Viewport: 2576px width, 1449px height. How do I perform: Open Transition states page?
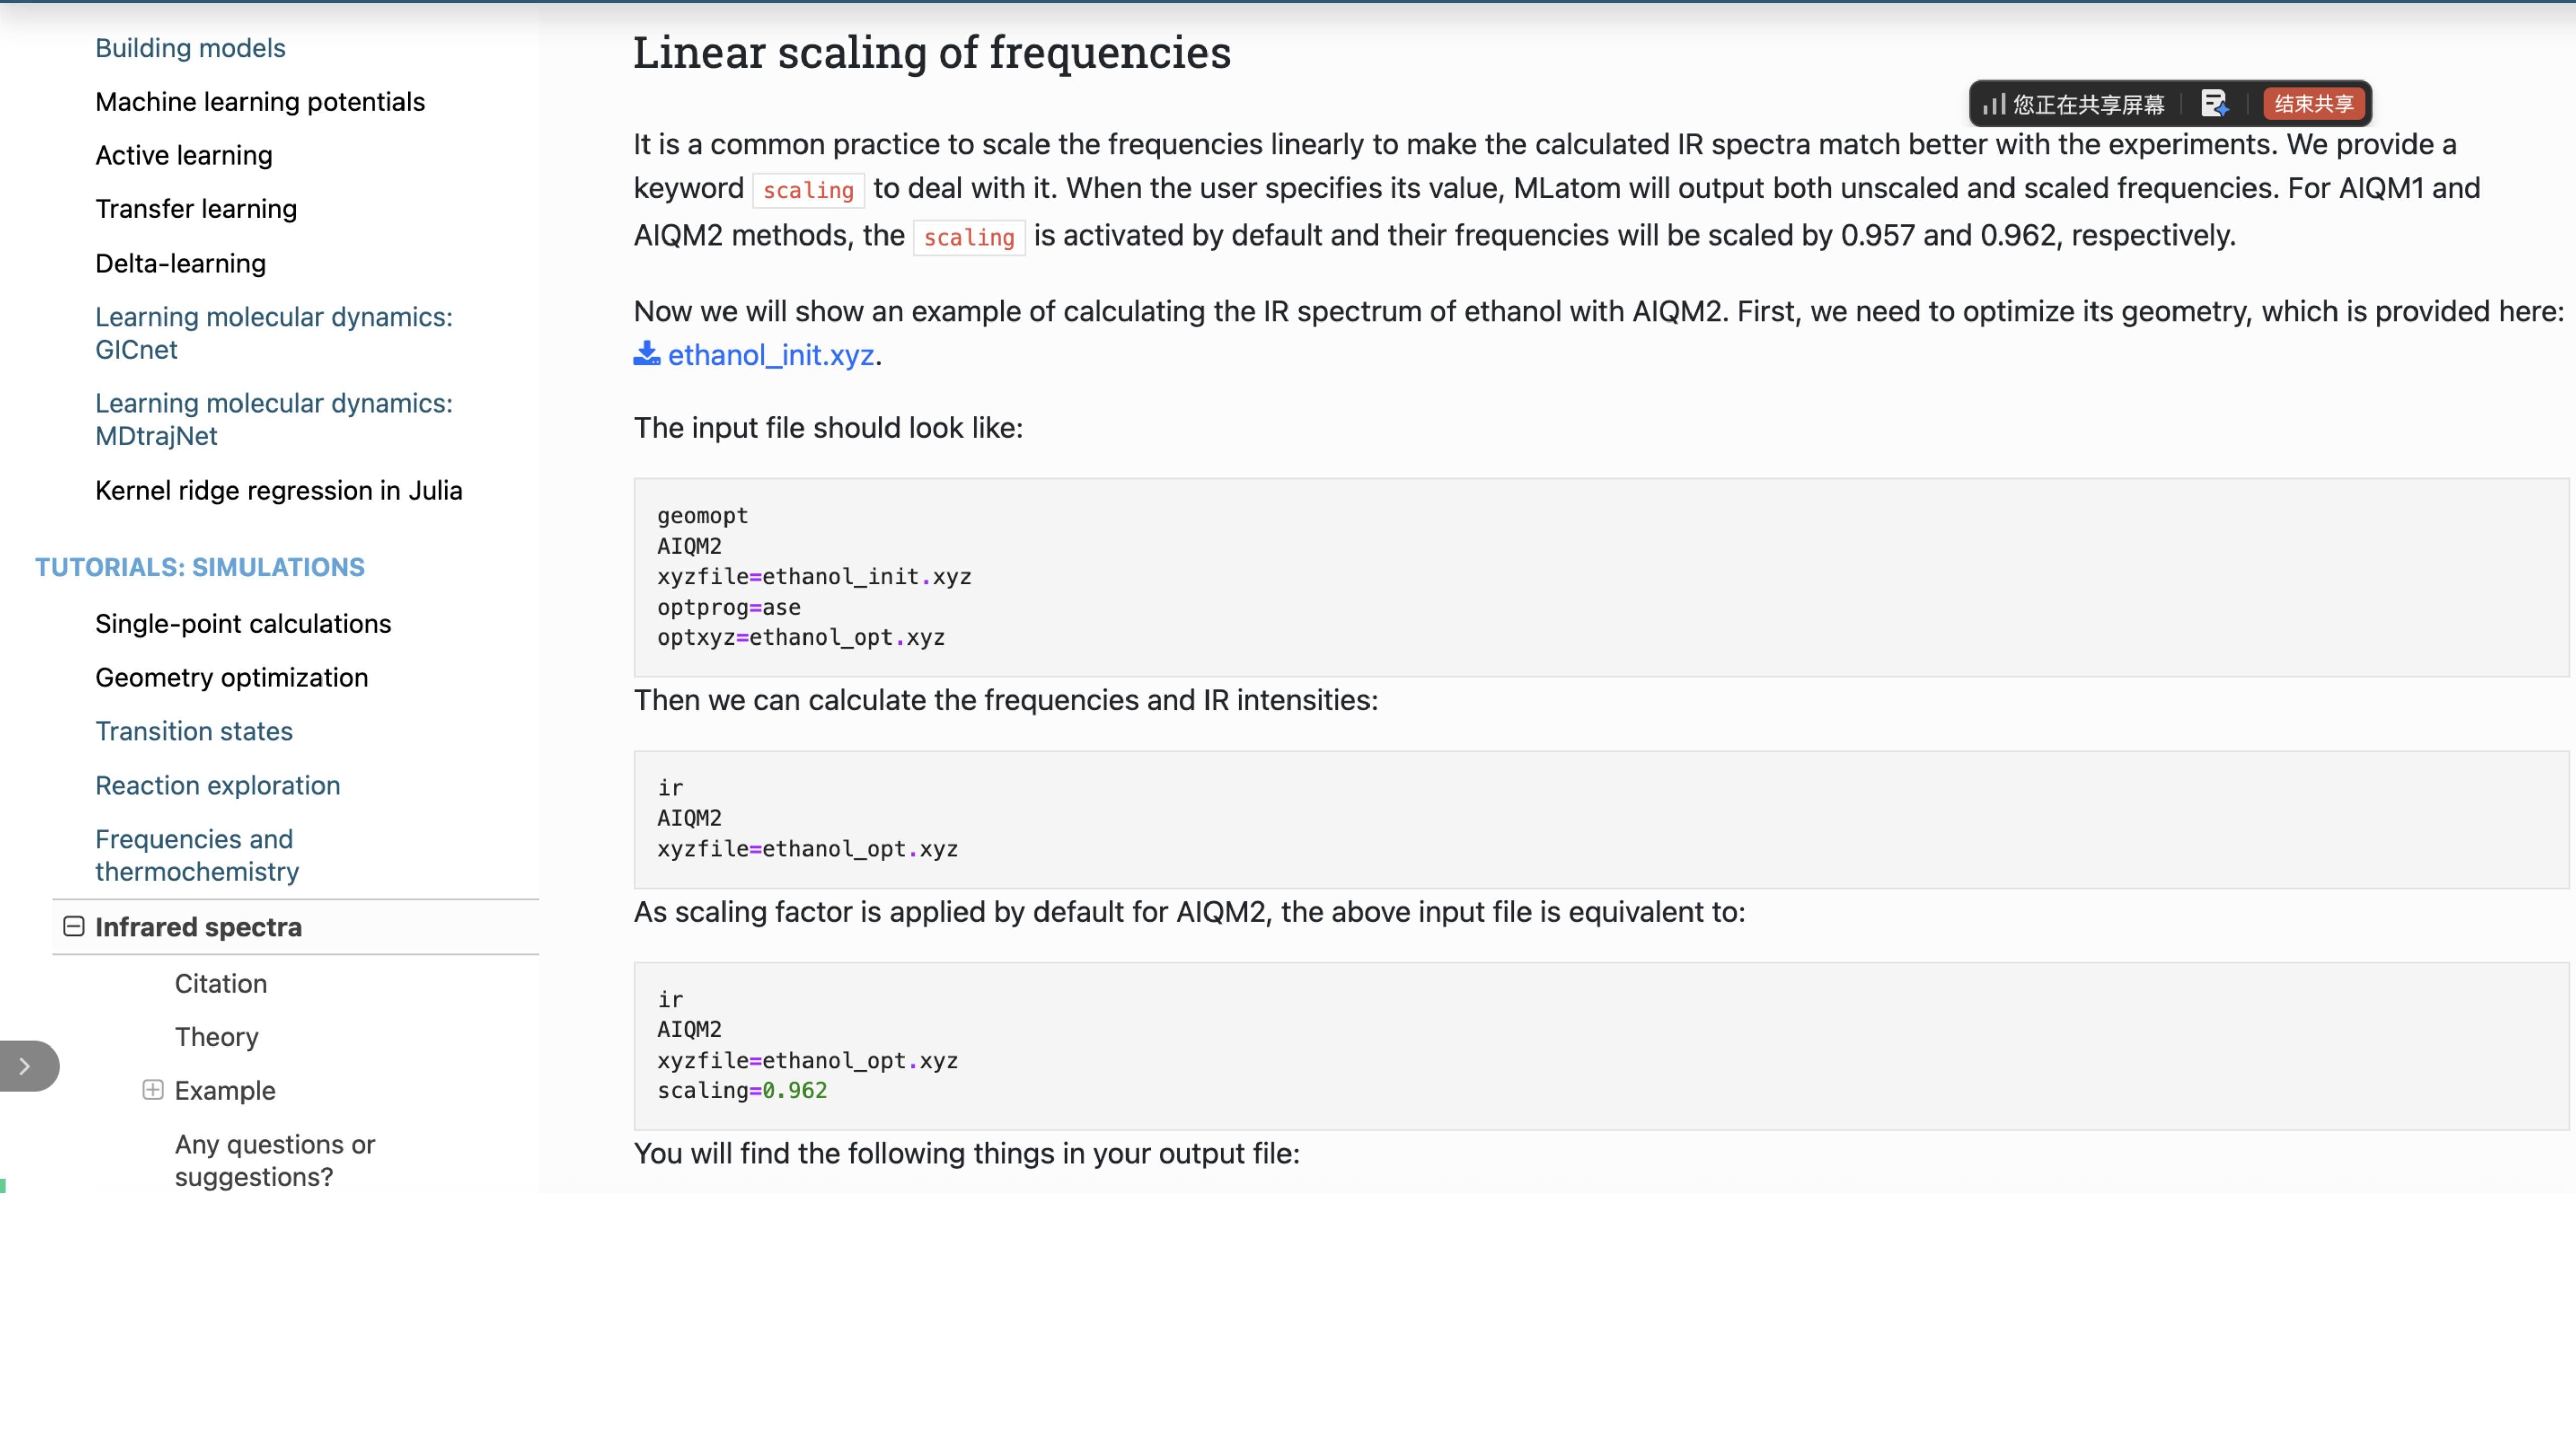coord(194,731)
